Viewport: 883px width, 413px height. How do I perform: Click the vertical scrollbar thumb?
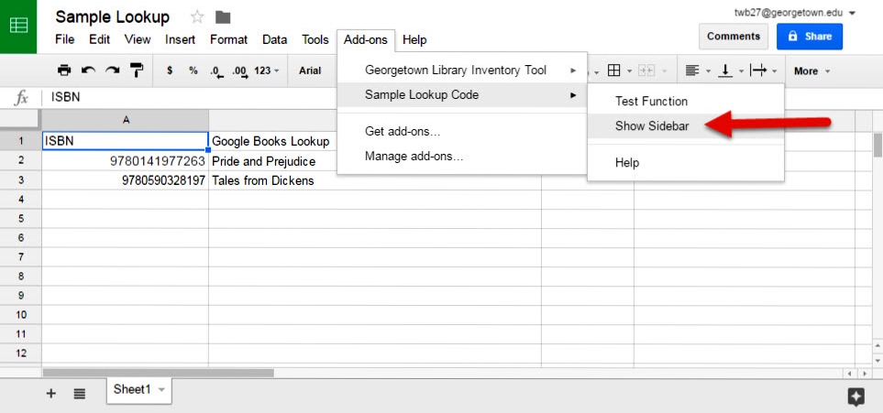877,146
